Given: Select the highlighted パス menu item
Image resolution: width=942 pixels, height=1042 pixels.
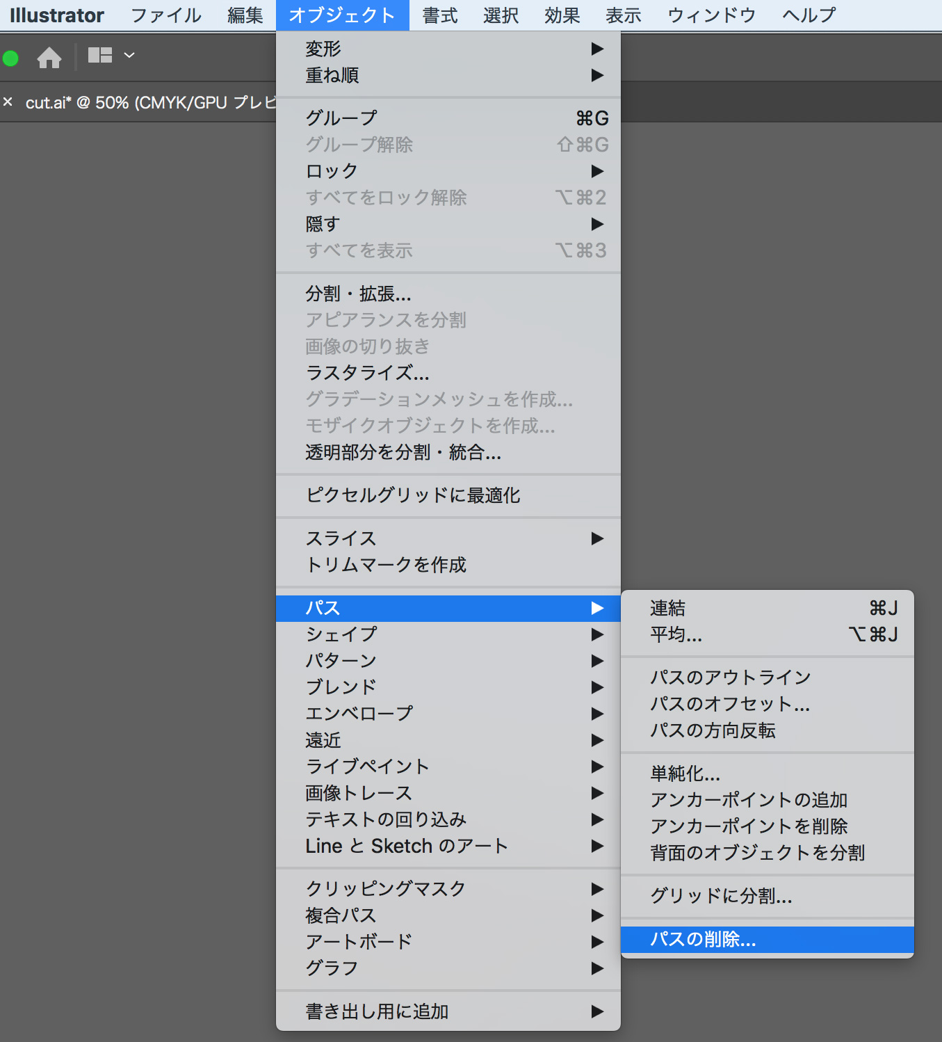Looking at the screenshot, I should 448,608.
